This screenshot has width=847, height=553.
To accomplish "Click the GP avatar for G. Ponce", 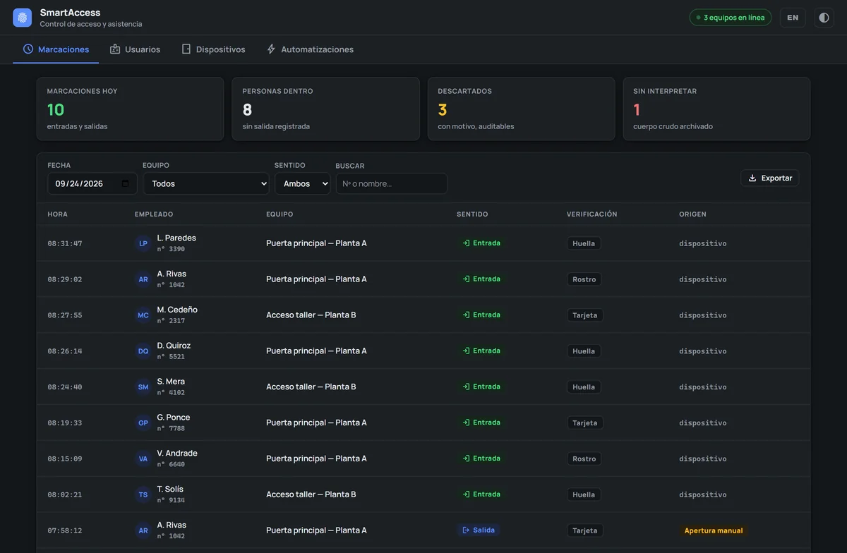I will click(x=143, y=423).
